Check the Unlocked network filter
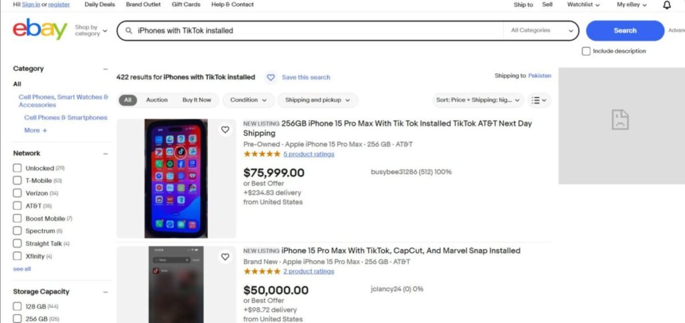The width and height of the screenshot is (685, 323). click(17, 169)
